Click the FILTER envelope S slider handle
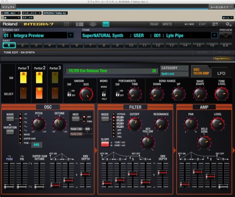This screenshot has height=197, width=235. [133, 174]
